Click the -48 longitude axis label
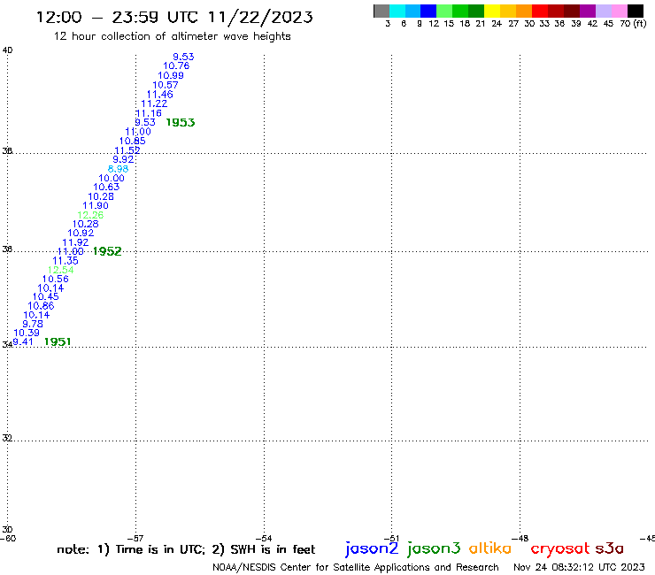 pyautogui.click(x=520, y=538)
